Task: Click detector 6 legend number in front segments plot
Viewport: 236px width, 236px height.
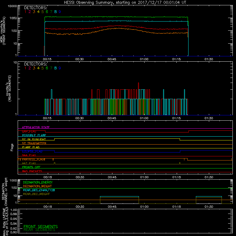Action: [47, 12]
